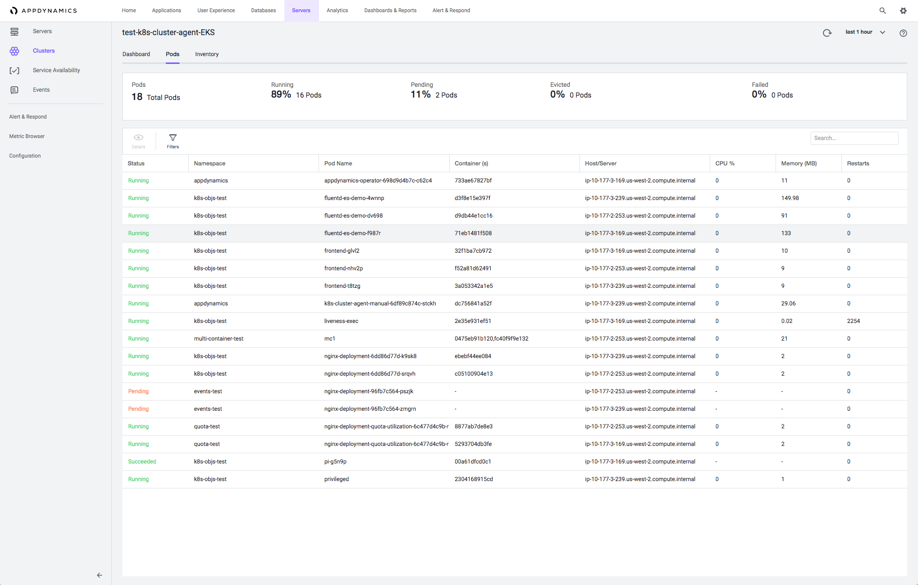
Task: Open the settings gear icon
Action: 903,10
